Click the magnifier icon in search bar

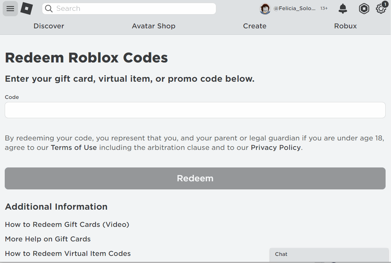pyautogui.click(x=49, y=8)
